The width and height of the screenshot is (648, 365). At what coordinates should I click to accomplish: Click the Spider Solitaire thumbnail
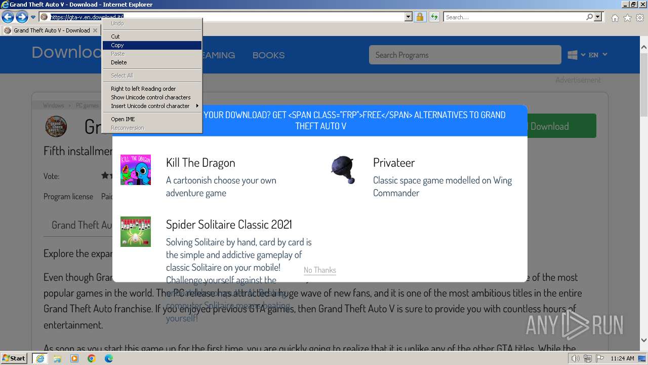[x=136, y=232]
